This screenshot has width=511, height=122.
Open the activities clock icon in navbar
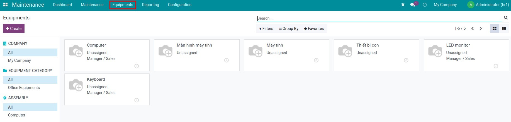tap(425, 5)
